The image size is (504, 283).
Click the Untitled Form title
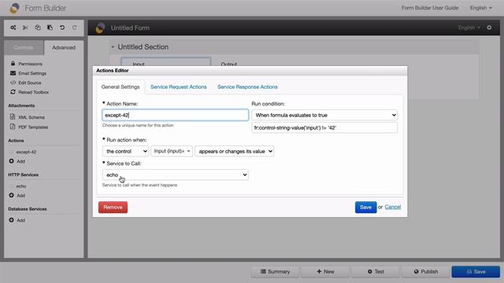point(130,28)
